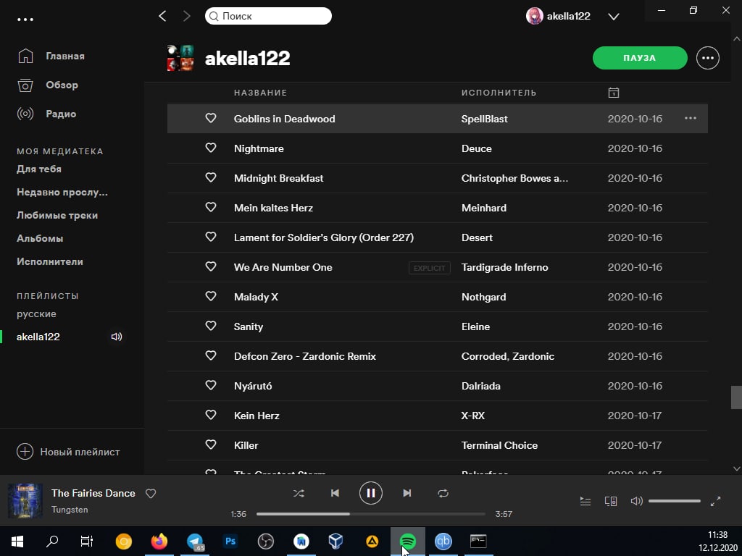
Task: Open Firefox from the taskbar
Action: (159, 542)
